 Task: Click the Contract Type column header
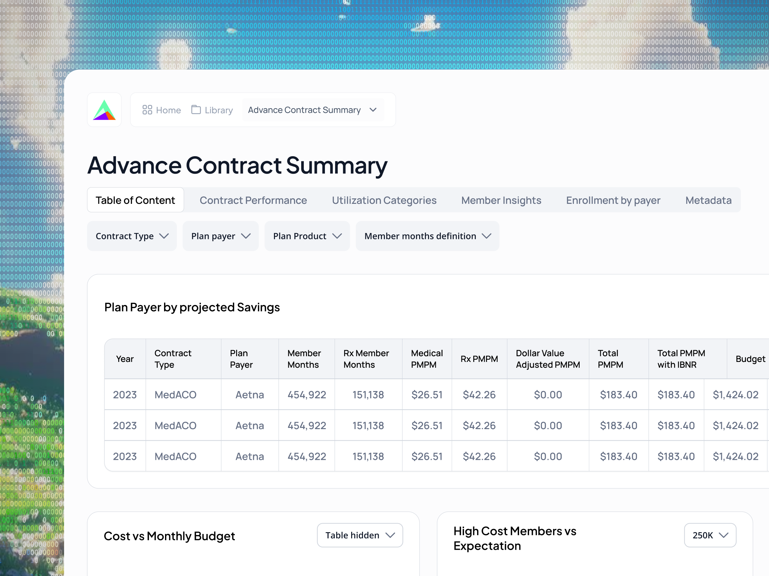point(184,359)
